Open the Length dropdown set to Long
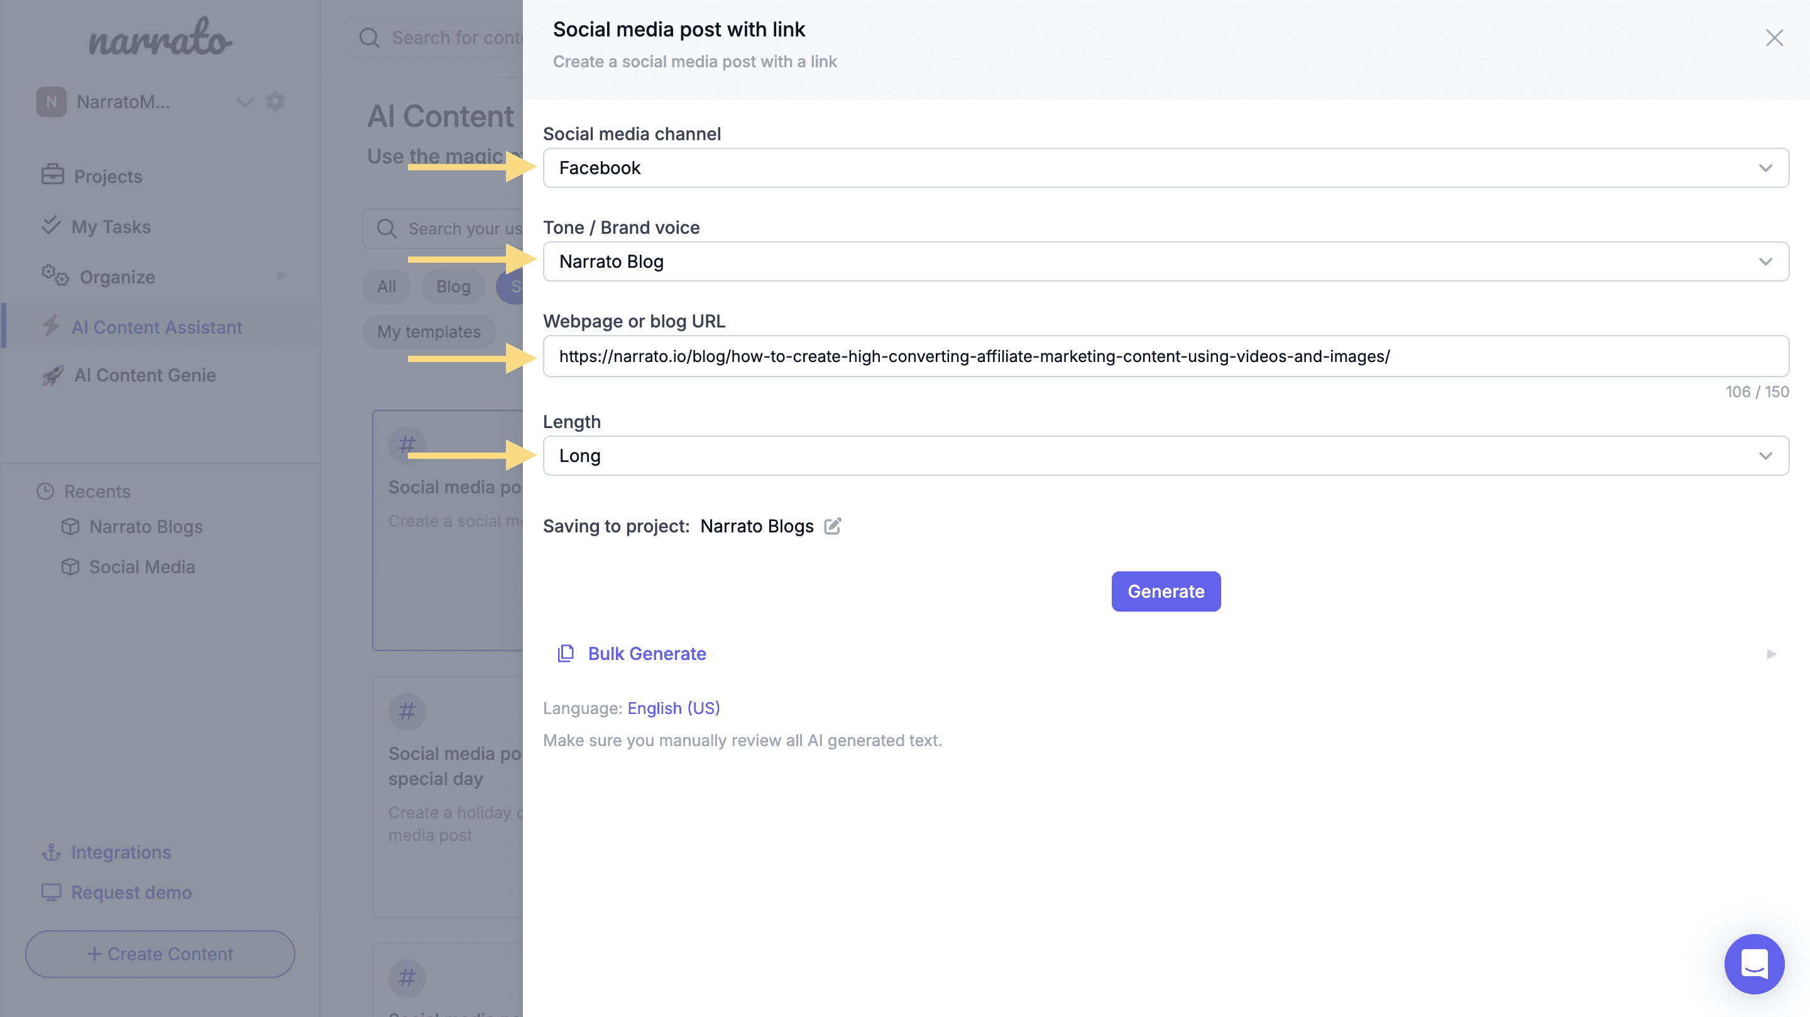Screen dimensions: 1810x1017 tap(1166, 456)
